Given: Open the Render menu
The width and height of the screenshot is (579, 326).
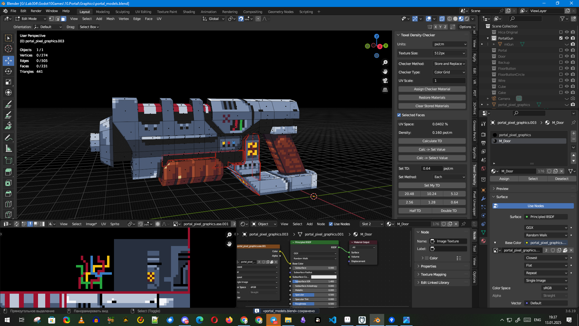Looking at the screenshot, I should click(36, 11).
